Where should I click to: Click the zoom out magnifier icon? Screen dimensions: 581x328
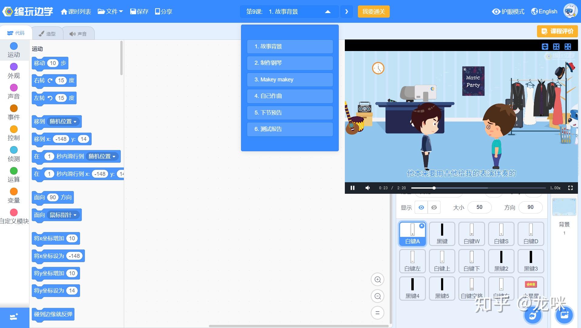[x=378, y=296]
